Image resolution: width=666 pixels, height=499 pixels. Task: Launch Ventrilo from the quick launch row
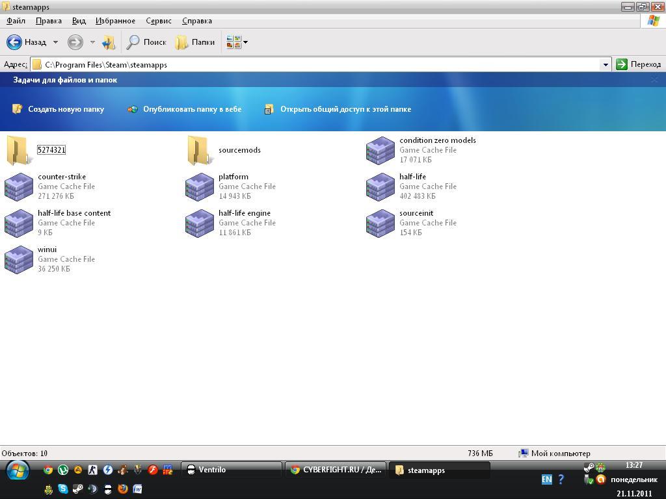click(x=108, y=489)
